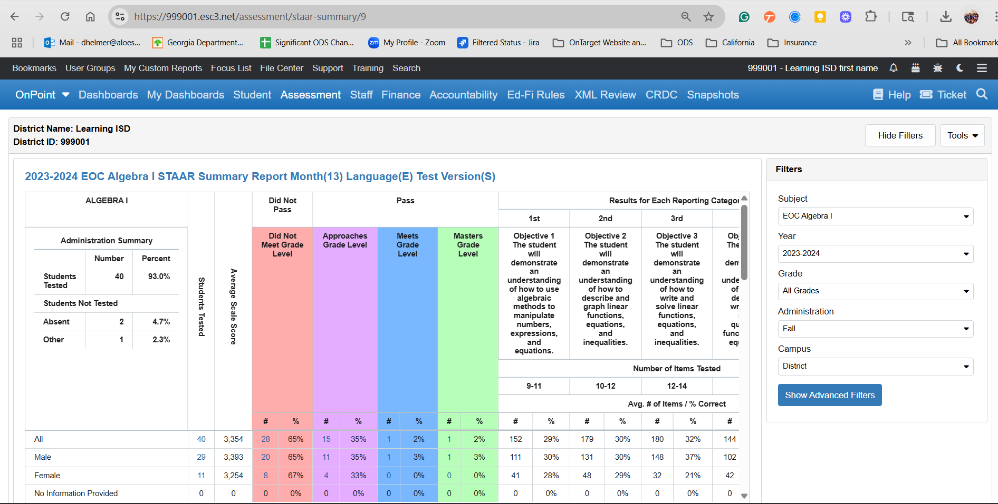Click the birthday cake icon

coord(916,68)
